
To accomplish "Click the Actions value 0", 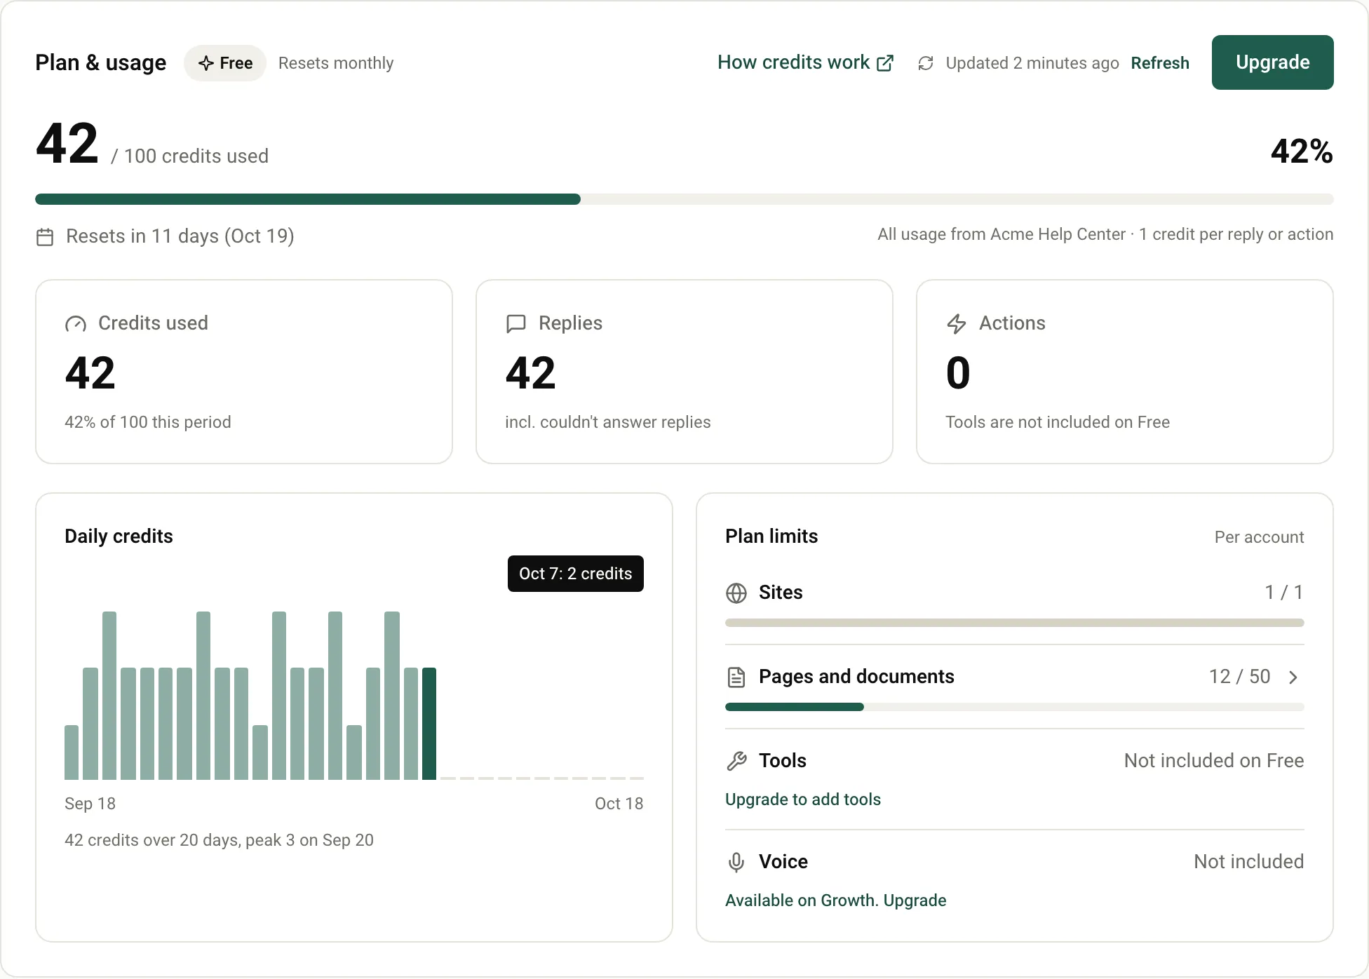I will click(958, 373).
